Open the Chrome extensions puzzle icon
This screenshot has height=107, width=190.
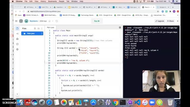(170, 11)
